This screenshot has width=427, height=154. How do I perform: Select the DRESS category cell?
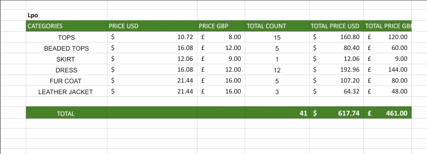click(x=66, y=70)
